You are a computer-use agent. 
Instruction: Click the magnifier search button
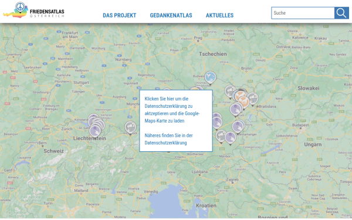[x=341, y=13]
